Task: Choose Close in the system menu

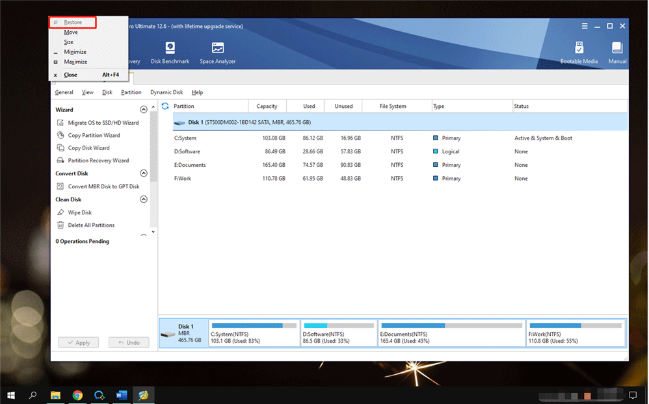Action: (88, 75)
